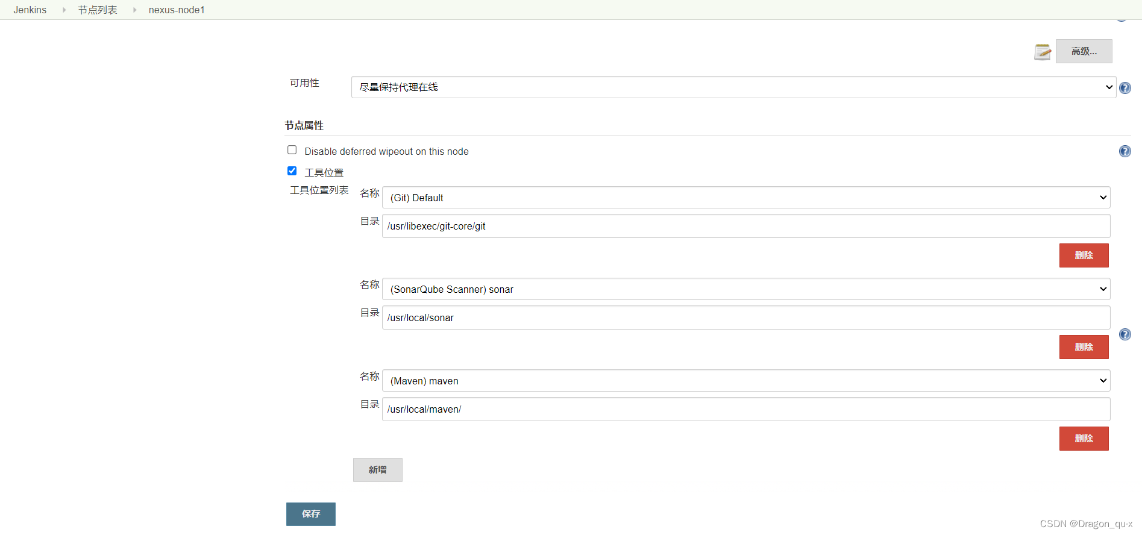Open nexus-node1 breadcrumb link

click(177, 10)
